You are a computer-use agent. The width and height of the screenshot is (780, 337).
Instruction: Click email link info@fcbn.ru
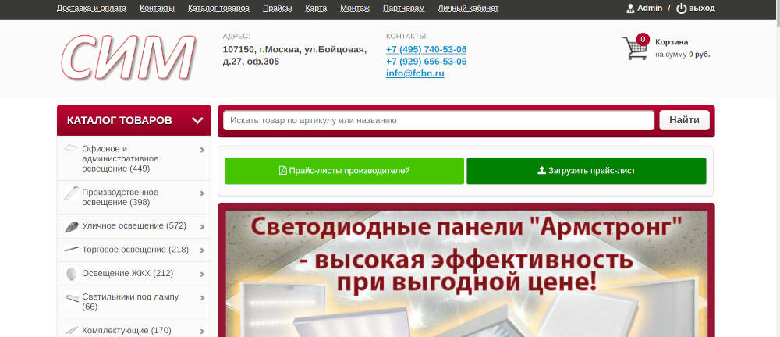415,73
